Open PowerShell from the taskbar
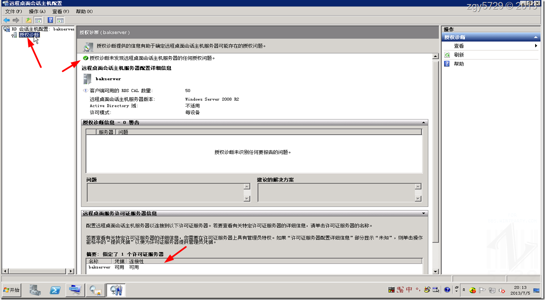The image size is (545, 300). pyautogui.click(x=55, y=290)
